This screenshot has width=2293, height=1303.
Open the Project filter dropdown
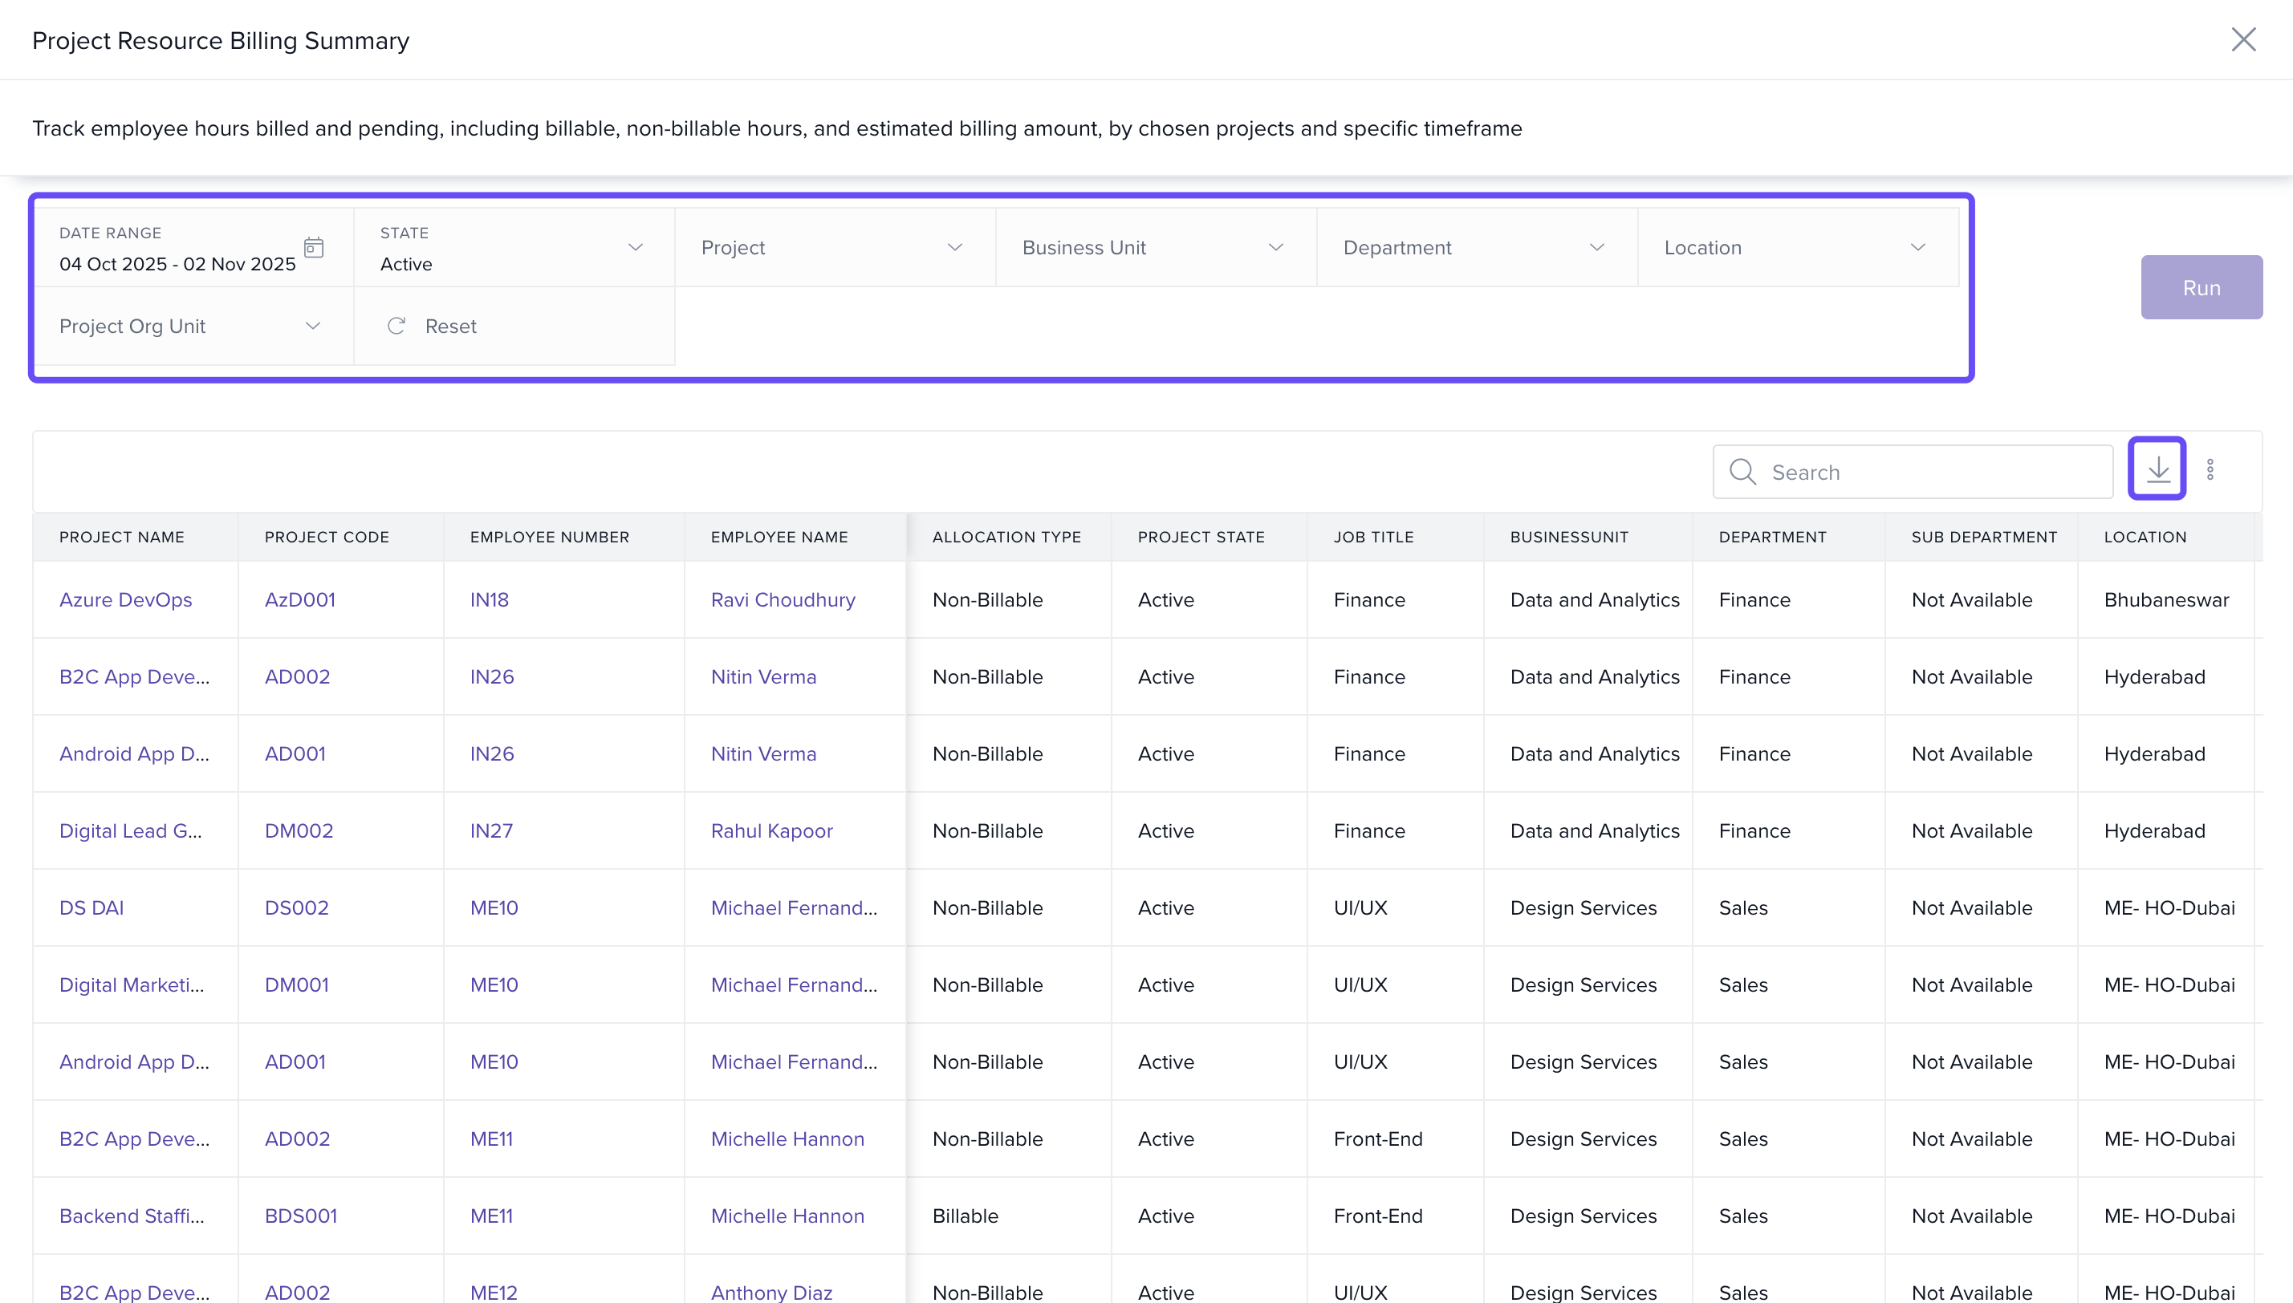click(954, 248)
